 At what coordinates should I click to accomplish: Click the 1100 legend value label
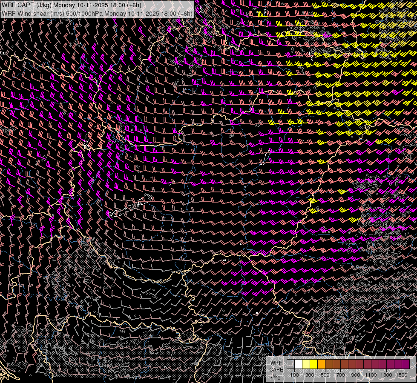point(371,375)
